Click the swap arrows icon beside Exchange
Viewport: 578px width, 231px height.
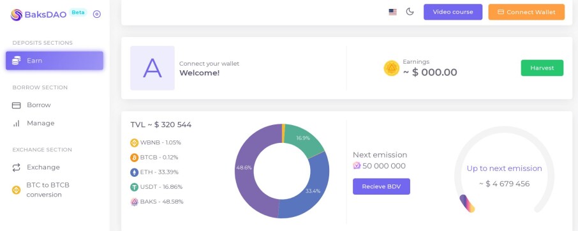[16, 168]
